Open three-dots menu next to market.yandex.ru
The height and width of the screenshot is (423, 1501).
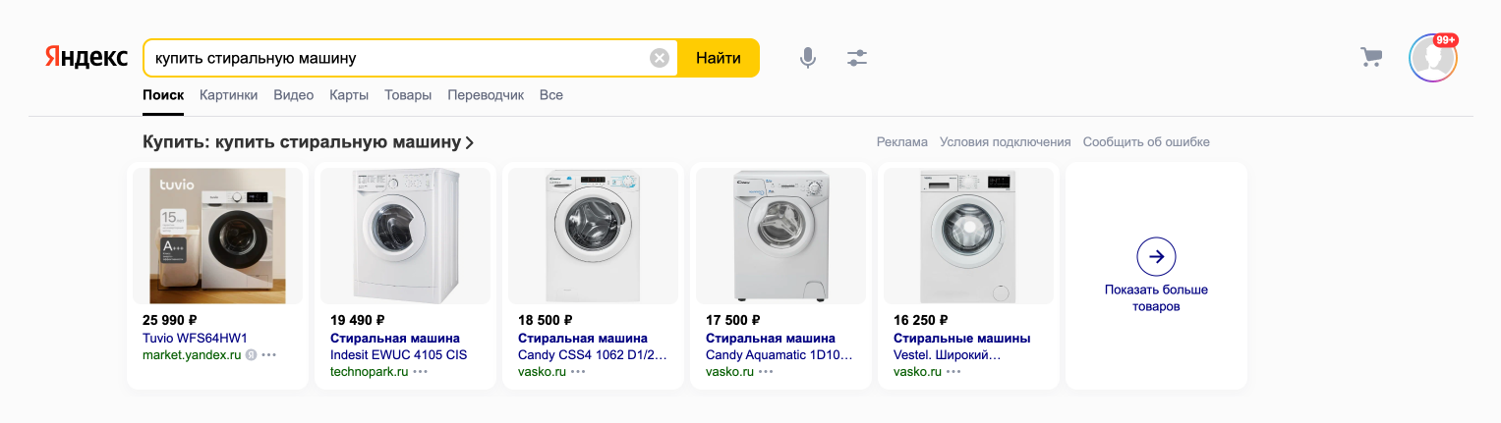pyautogui.click(x=269, y=355)
